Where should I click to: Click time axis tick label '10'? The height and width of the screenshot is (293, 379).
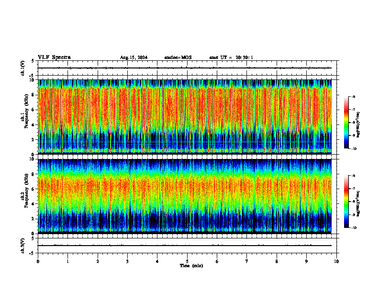(336, 261)
